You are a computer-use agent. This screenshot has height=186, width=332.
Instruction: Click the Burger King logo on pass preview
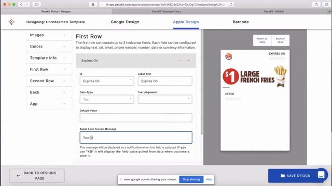click(228, 56)
